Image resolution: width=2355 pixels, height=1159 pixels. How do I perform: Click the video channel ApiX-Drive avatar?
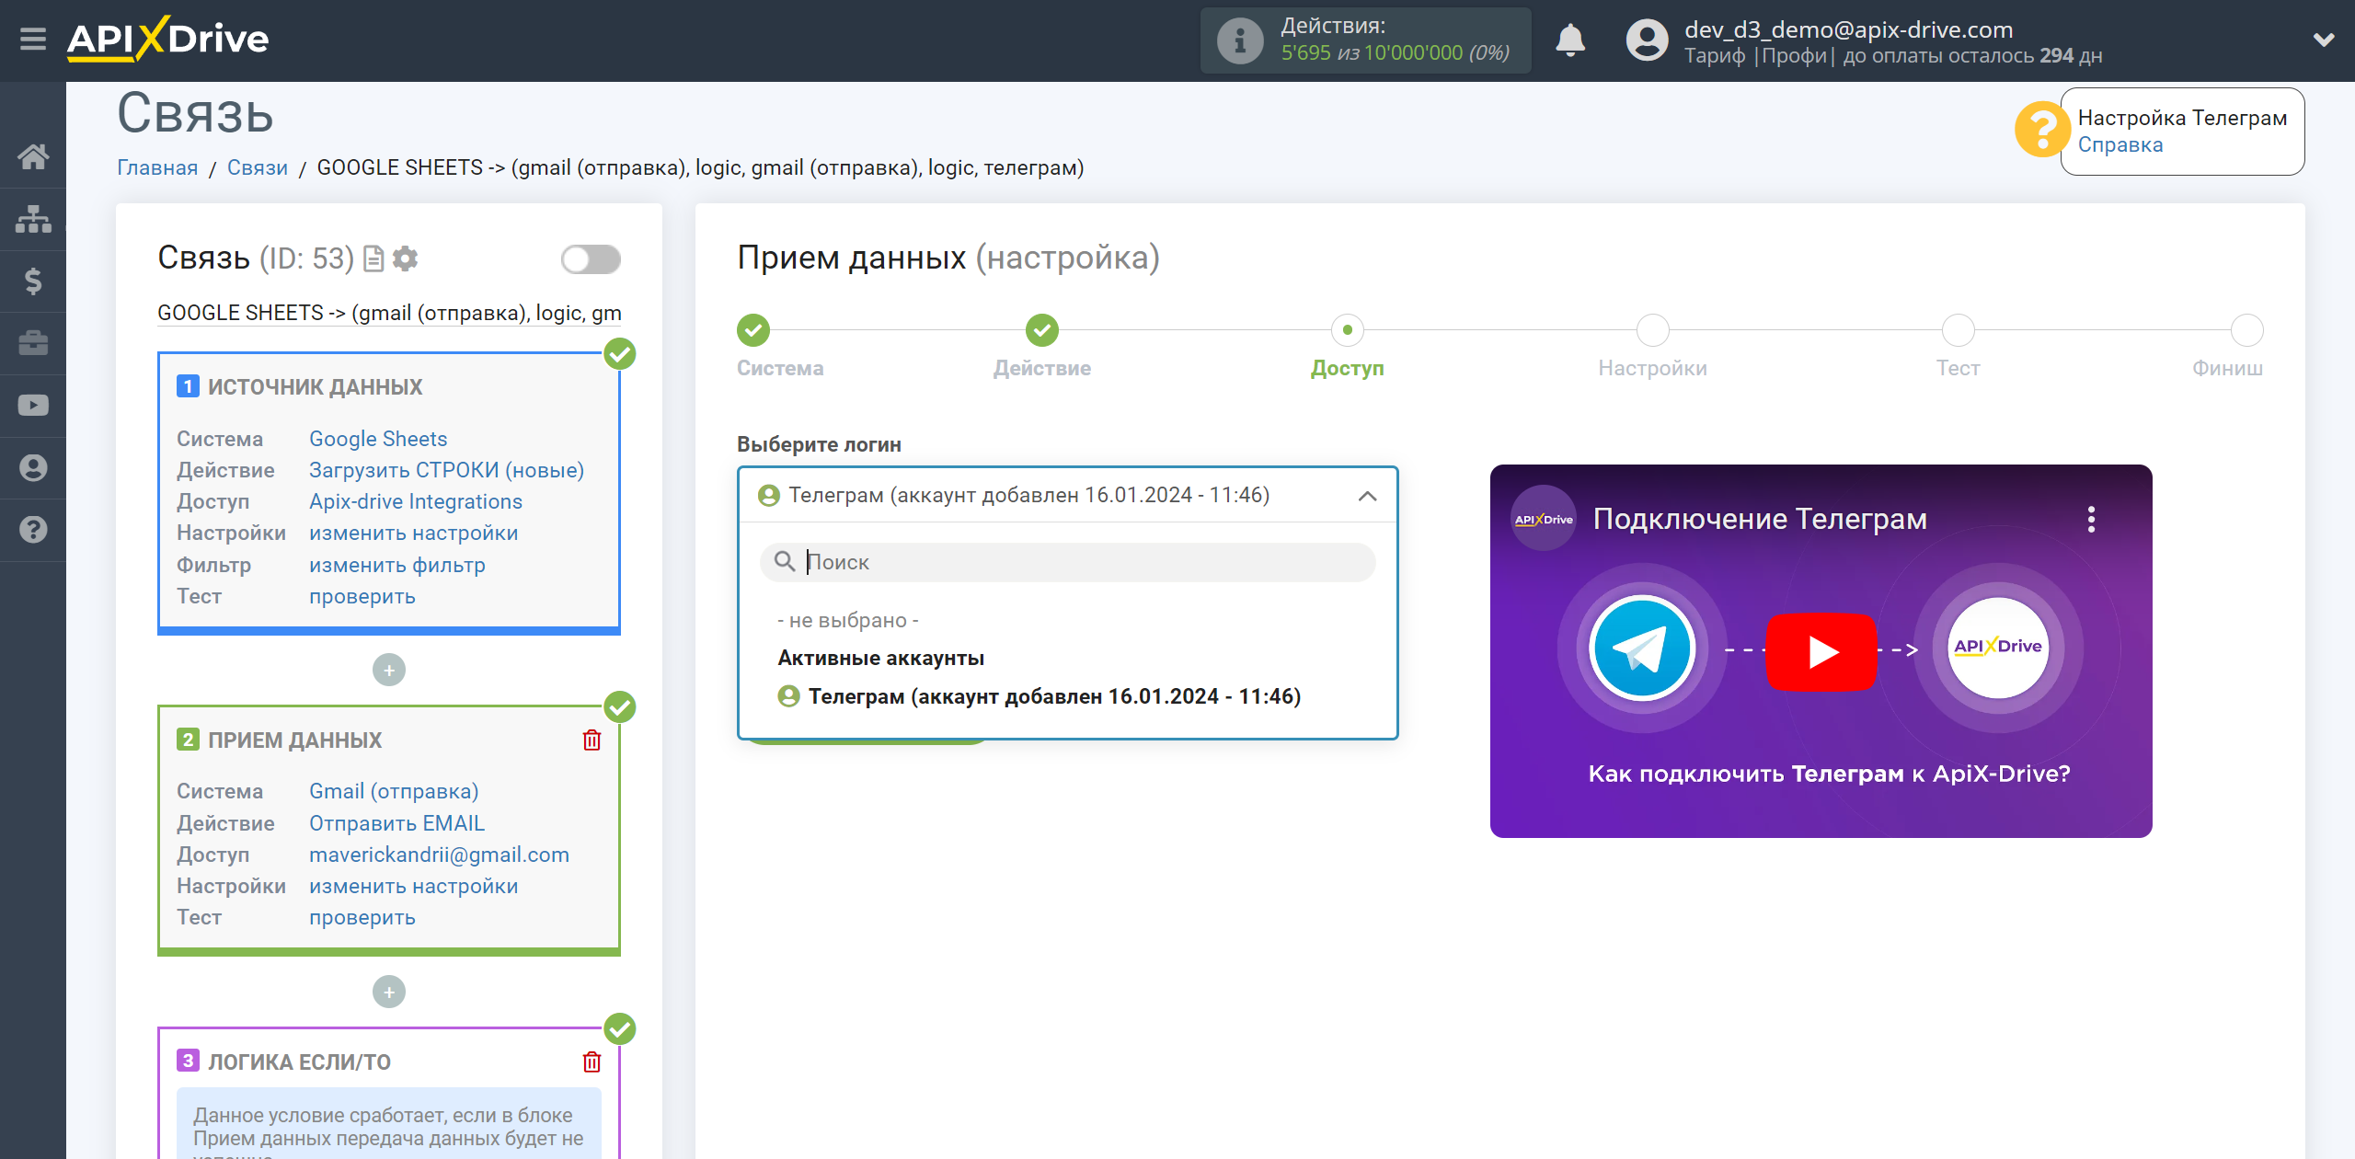tap(1544, 519)
